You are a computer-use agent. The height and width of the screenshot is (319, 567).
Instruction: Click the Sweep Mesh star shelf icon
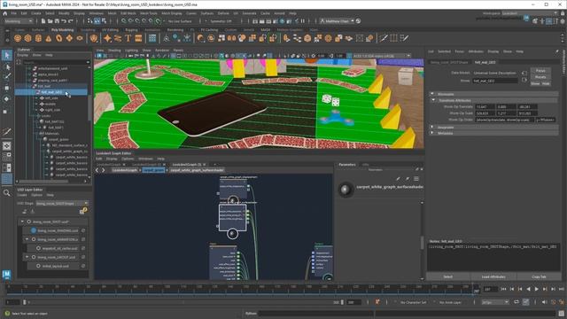(107, 38)
